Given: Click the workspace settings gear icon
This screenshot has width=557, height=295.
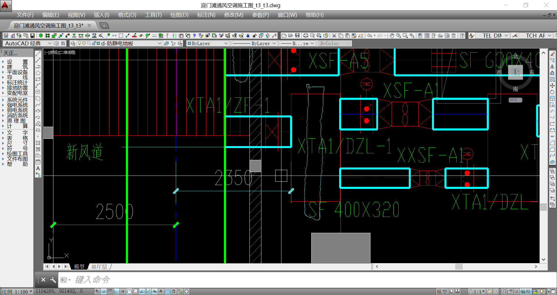Looking at the screenshot, I should point(57,43).
